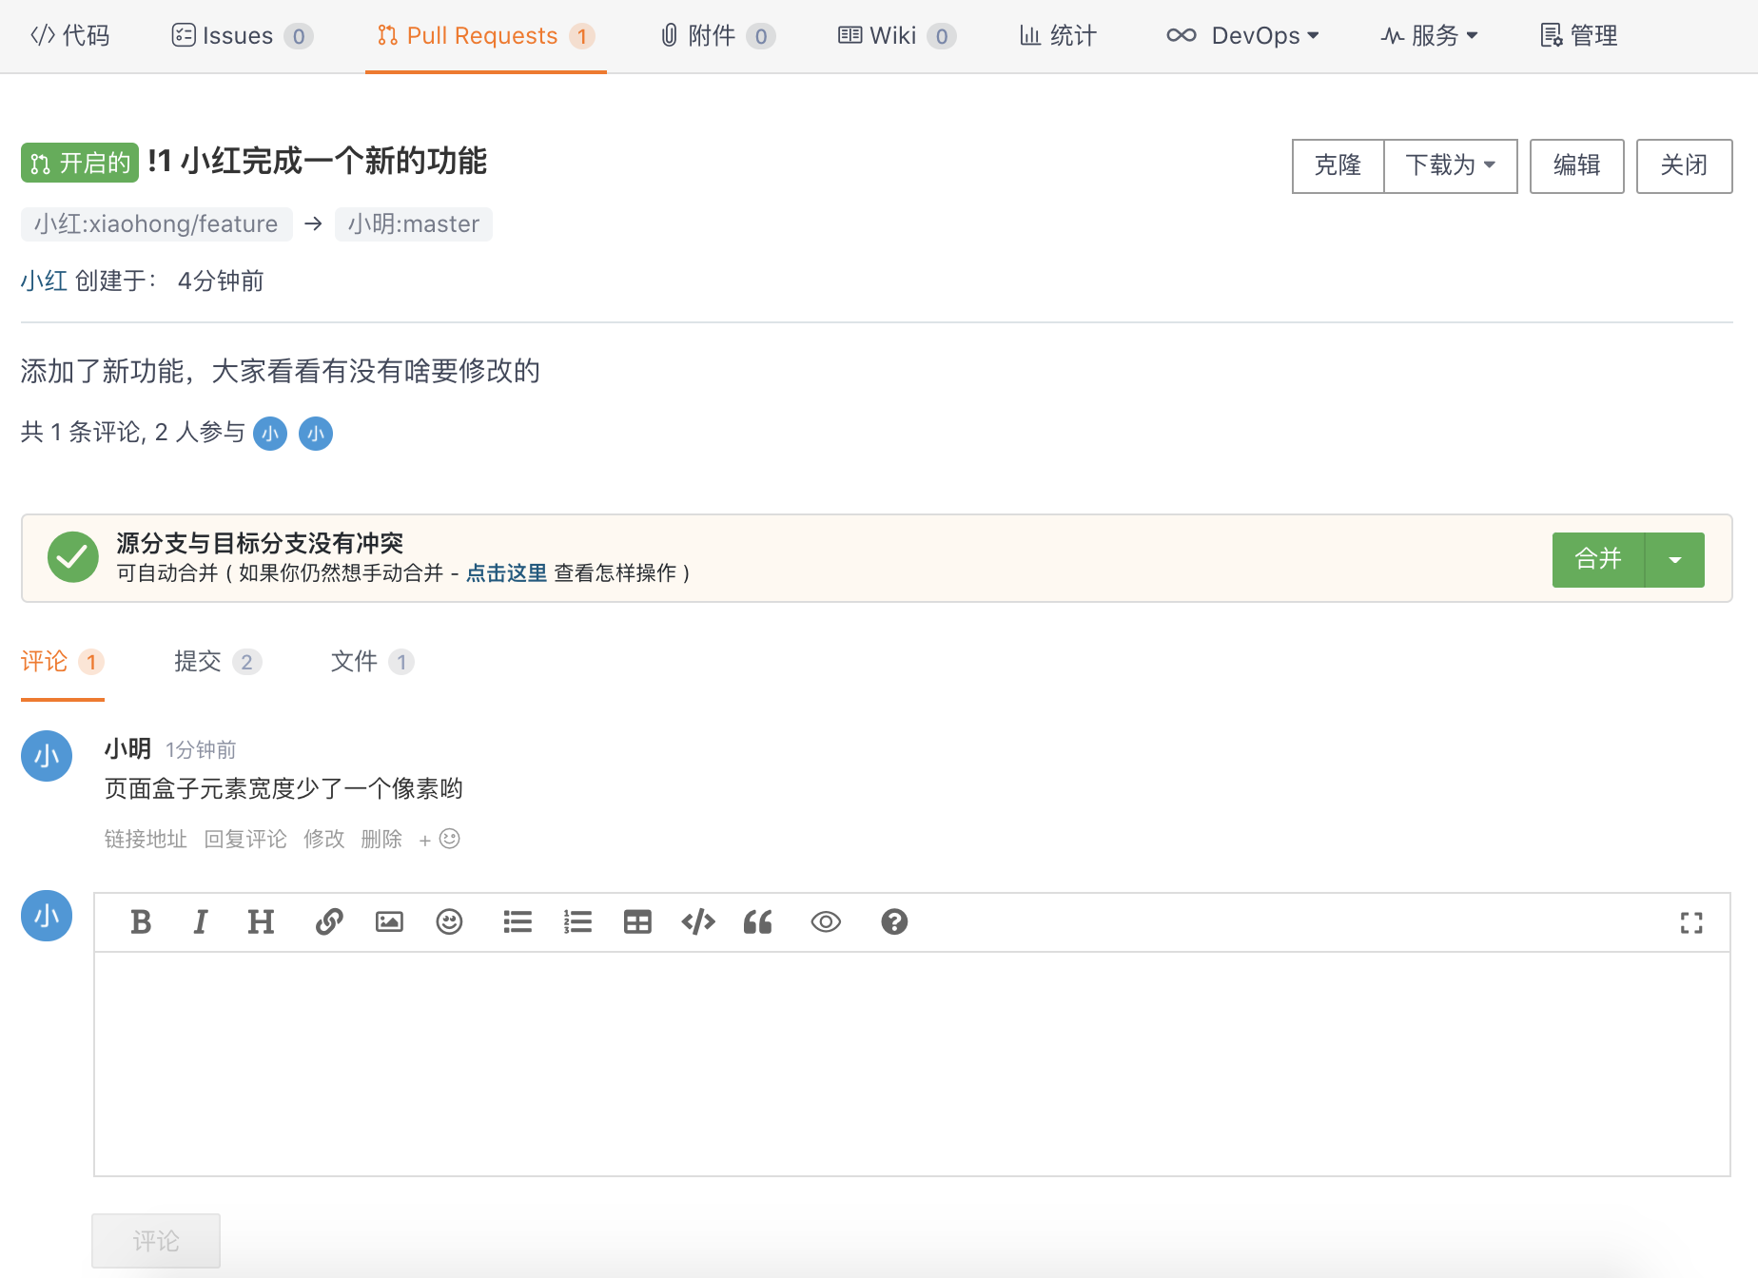Apply italic formatting in editor
1758x1278 pixels.
(200, 921)
